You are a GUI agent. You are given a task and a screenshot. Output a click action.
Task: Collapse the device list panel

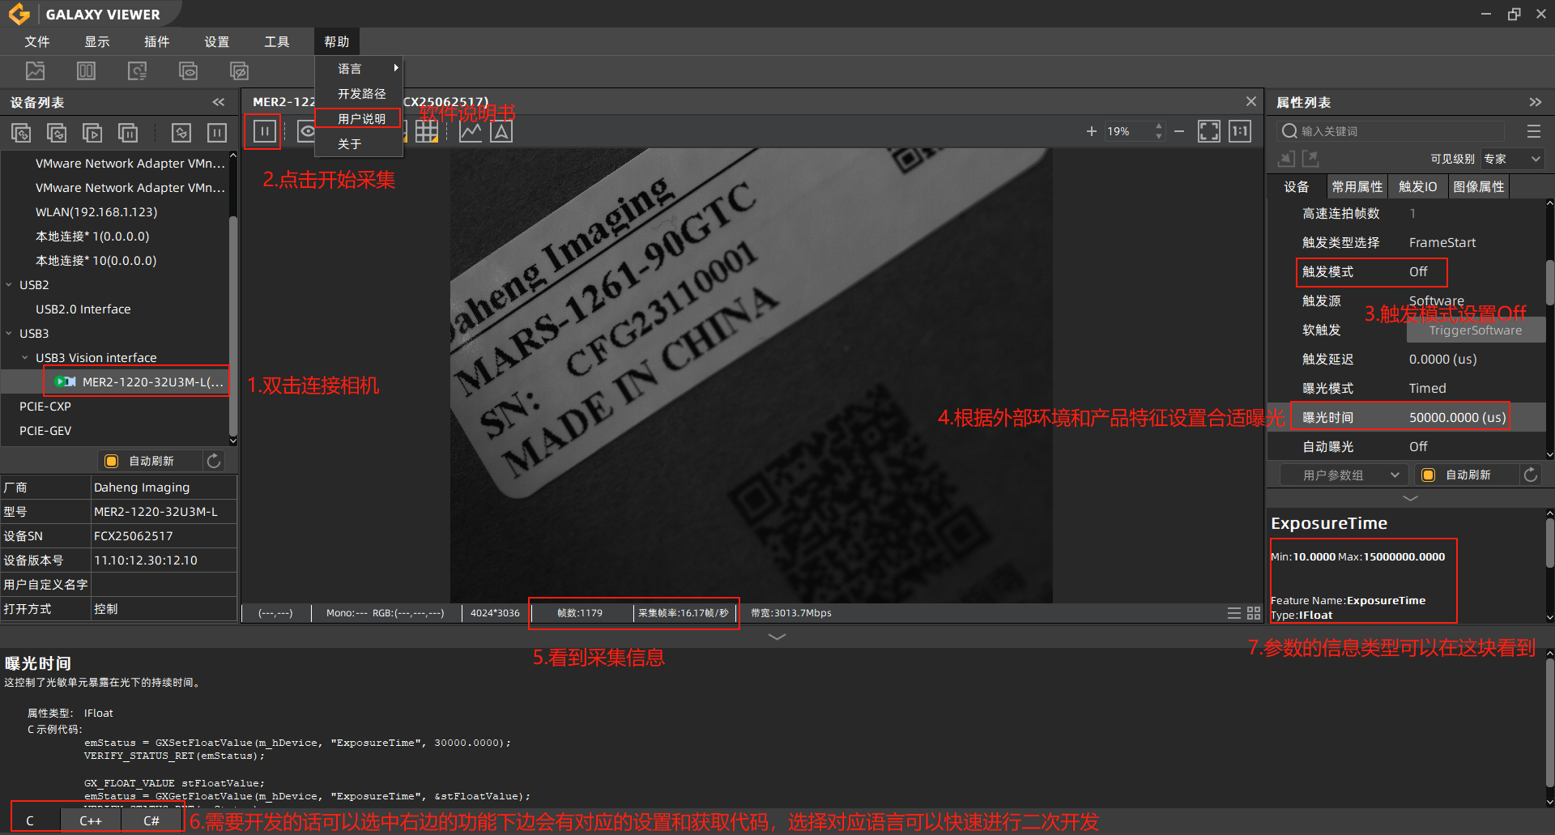[x=219, y=102]
